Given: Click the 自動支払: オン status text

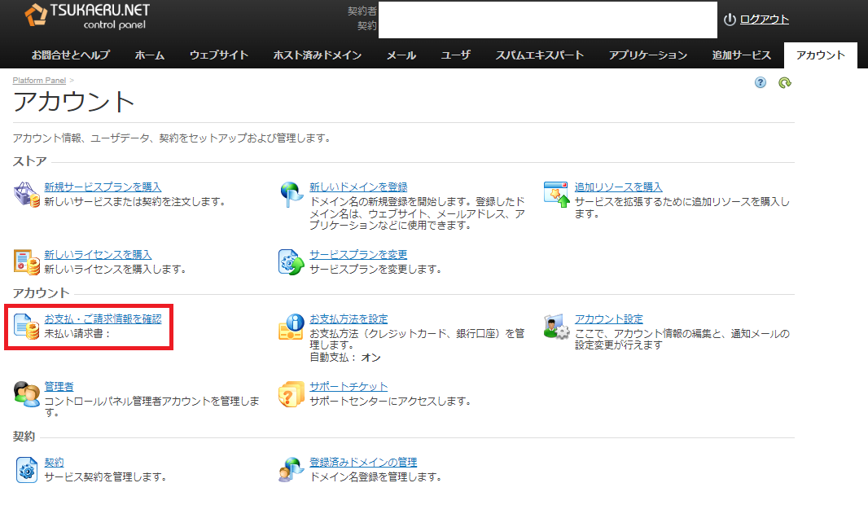Looking at the screenshot, I should (x=345, y=358).
